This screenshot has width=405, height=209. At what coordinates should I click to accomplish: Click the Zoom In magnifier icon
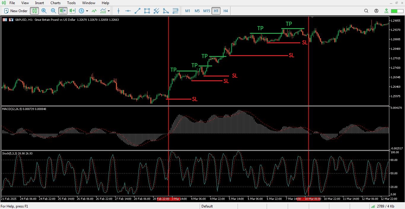click(44, 11)
